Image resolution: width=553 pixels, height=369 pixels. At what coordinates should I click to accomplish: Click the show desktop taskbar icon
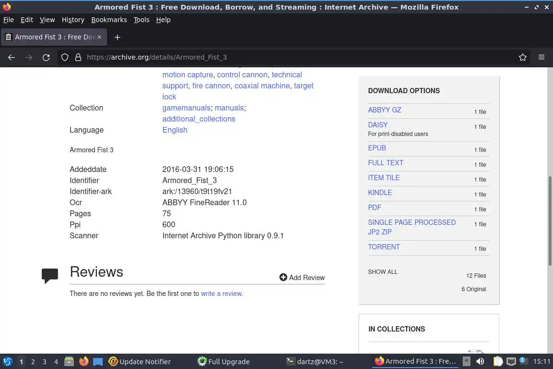tap(98, 361)
